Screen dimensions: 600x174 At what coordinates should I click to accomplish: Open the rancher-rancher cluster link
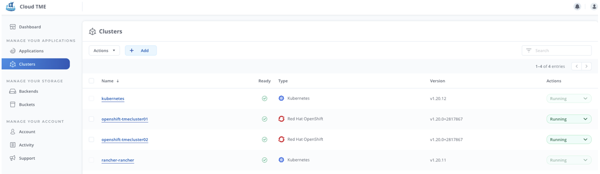point(118,160)
